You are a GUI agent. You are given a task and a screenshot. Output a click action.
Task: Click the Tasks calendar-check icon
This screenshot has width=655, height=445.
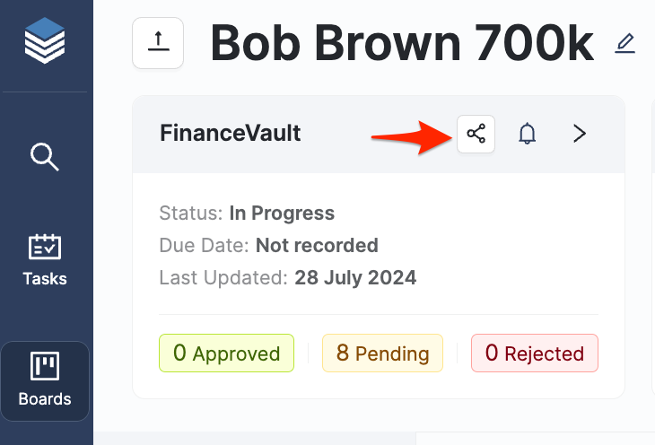(x=45, y=246)
